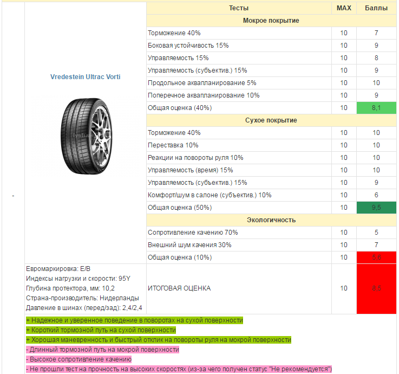Click the "MAX" column header
Screen dimensions: 399x374
click(x=344, y=8)
